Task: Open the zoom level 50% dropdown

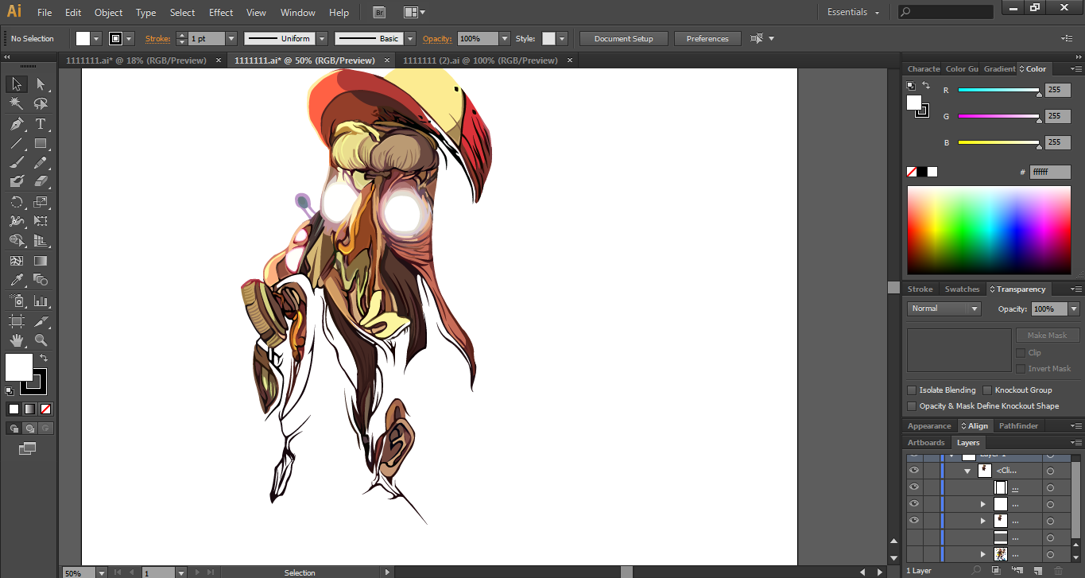Action: [x=101, y=572]
